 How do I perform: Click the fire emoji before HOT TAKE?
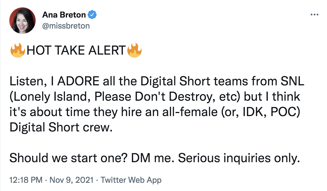18,50
